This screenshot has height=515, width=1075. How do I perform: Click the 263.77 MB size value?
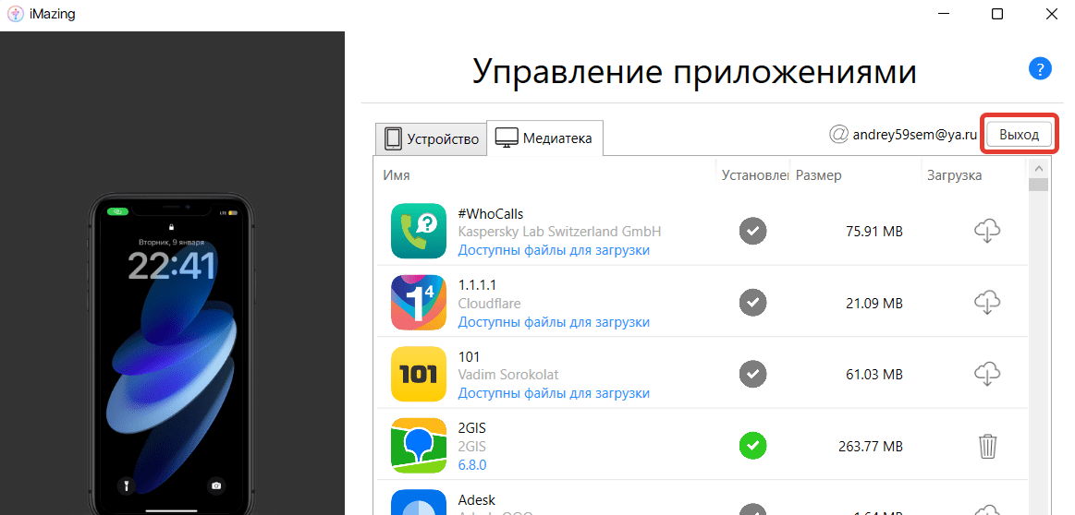871,447
